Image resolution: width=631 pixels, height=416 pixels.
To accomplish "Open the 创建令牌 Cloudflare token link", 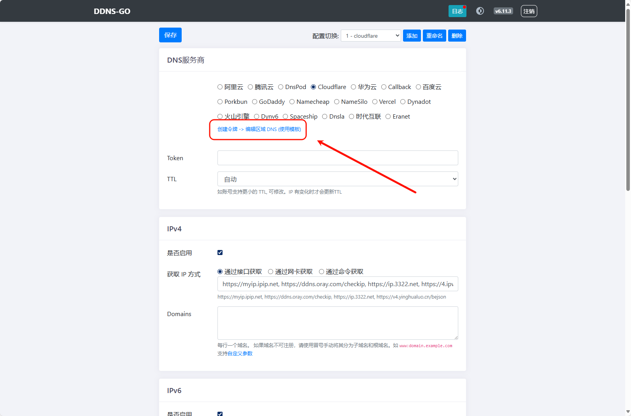I will 259,129.
